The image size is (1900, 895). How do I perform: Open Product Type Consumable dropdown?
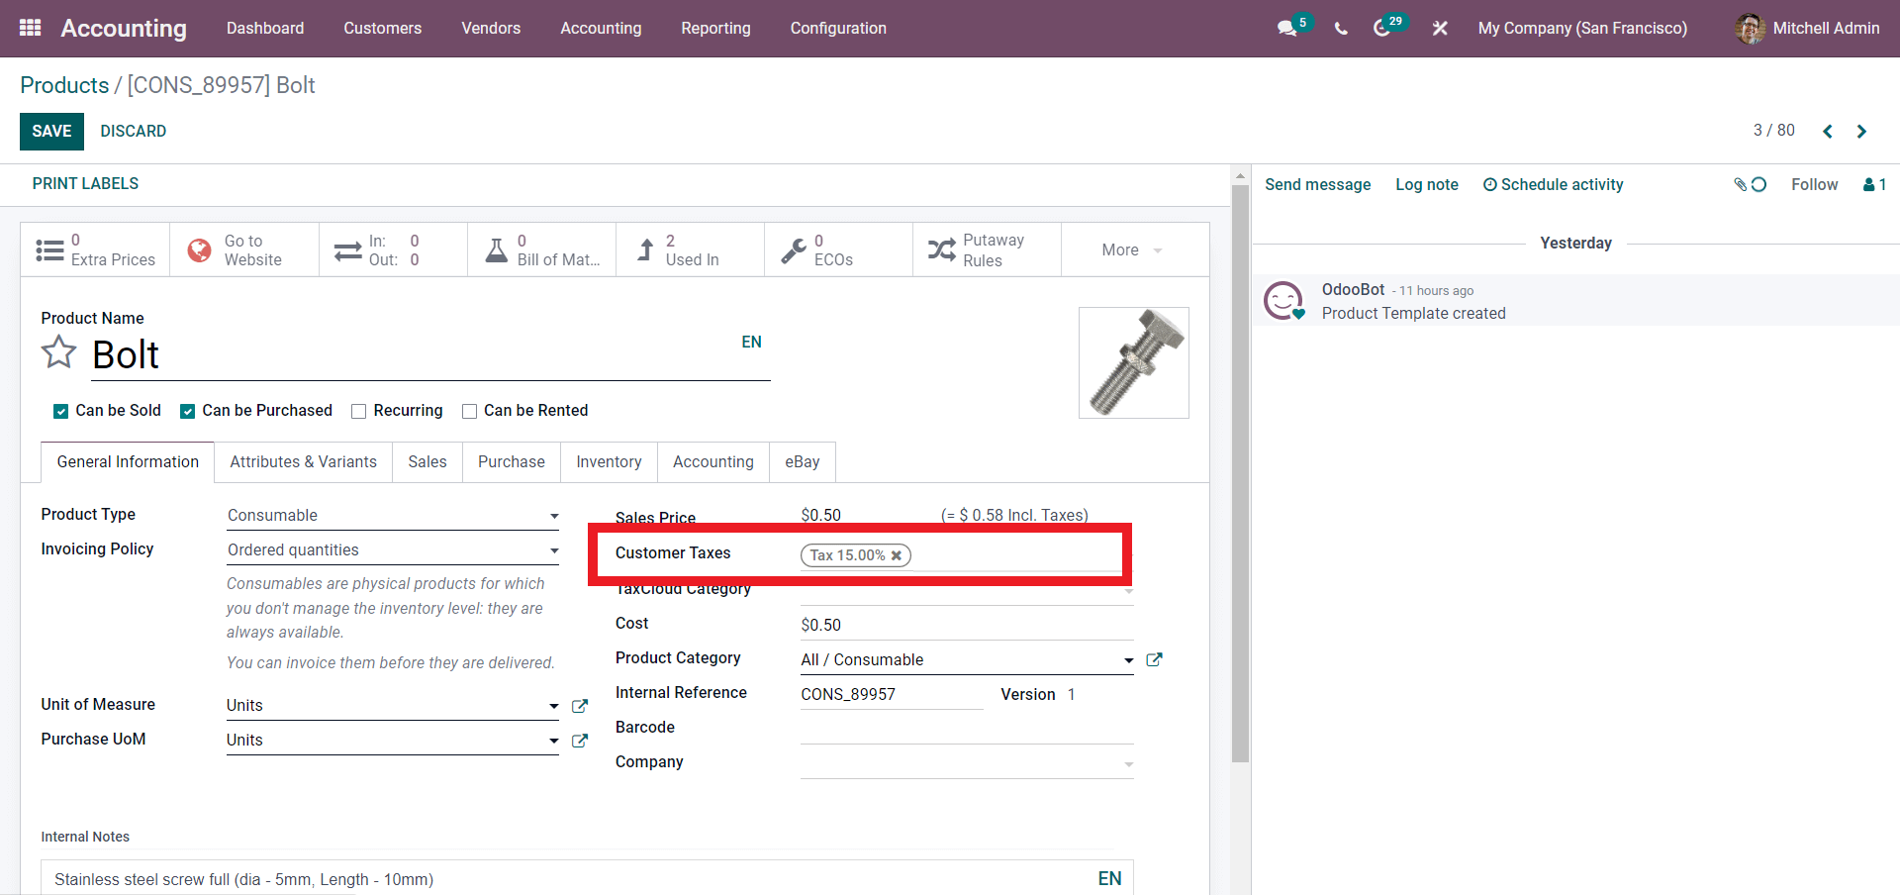(x=393, y=516)
